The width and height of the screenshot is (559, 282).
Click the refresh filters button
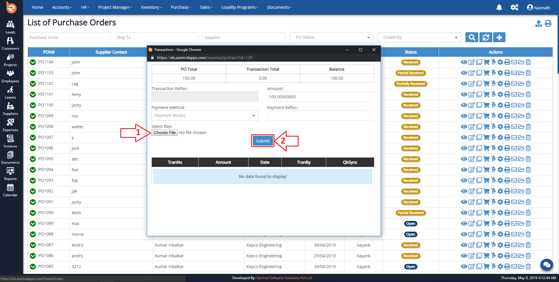tap(486, 37)
